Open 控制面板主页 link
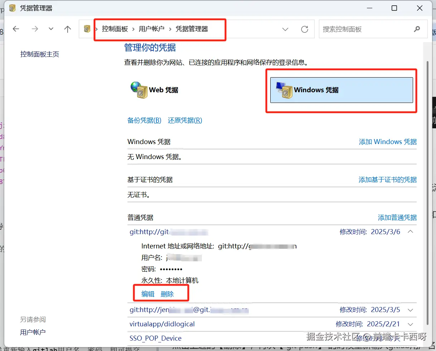The image size is (436, 351). click(40, 54)
